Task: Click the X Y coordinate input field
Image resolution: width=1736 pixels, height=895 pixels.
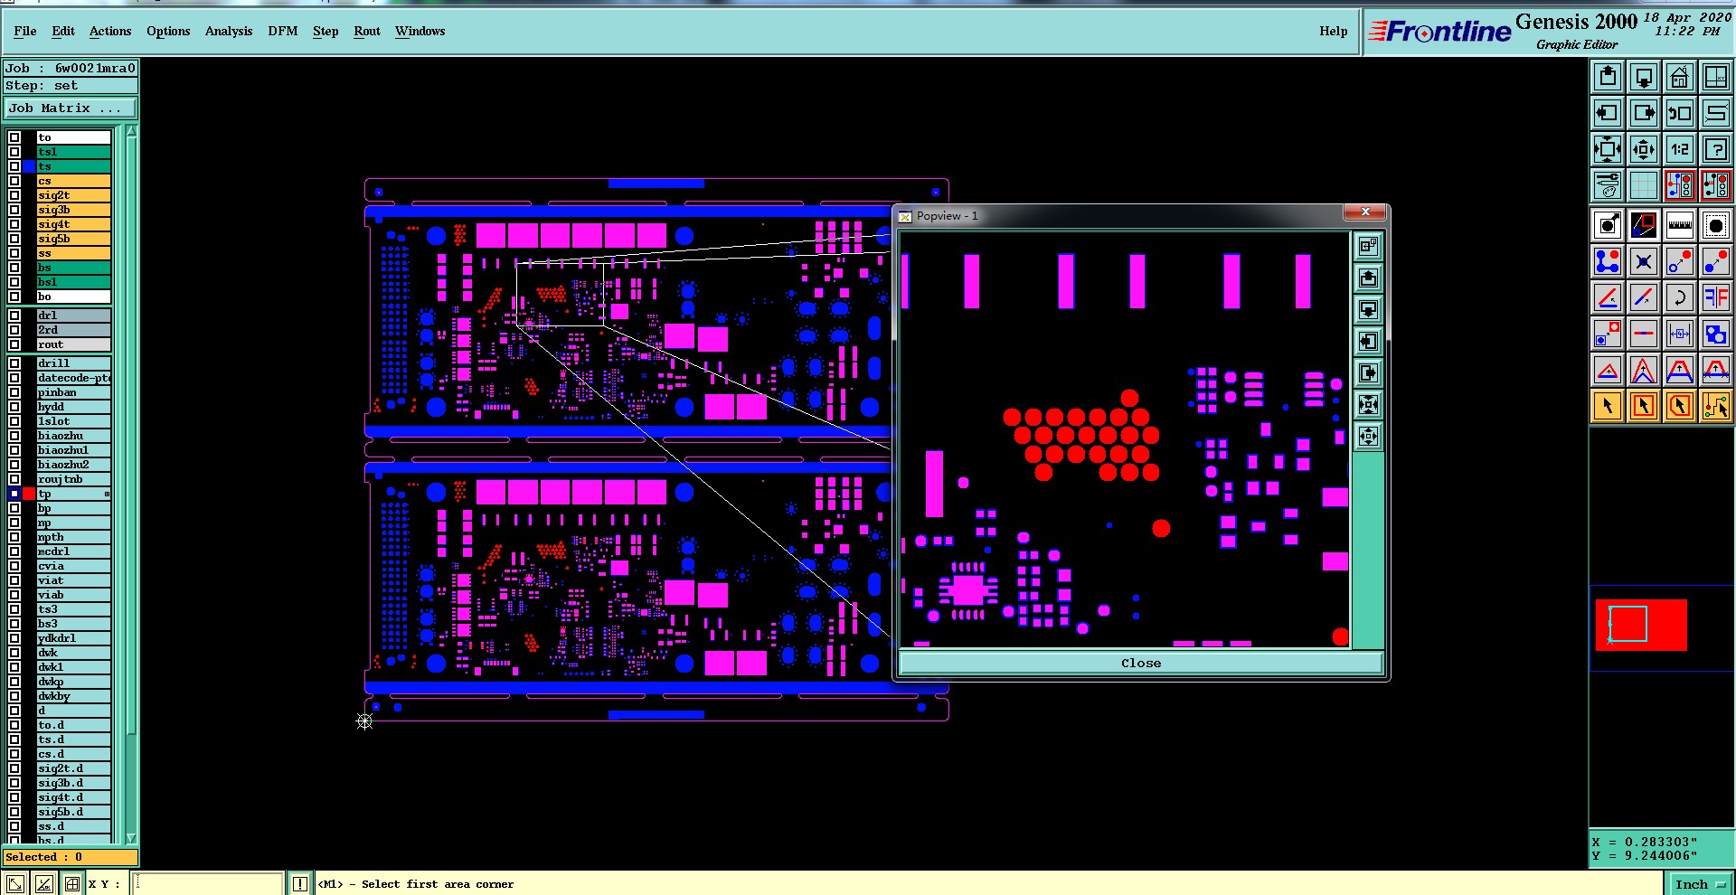Action: [208, 883]
